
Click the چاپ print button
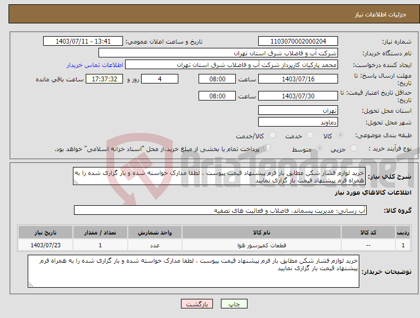[234, 304]
